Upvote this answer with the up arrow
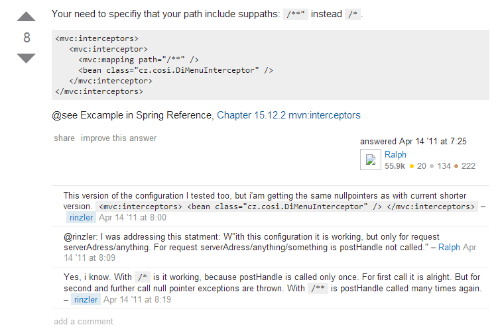This screenshot has width=498, height=331. point(26,17)
